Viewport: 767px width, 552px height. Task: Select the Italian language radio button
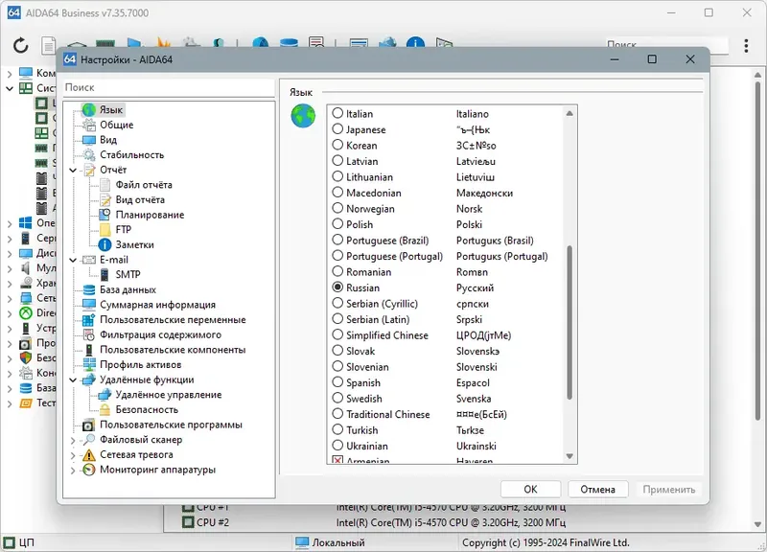coord(337,113)
